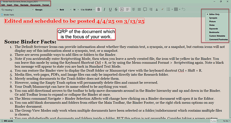
Task: Select the Custom Metadata option
Action: pos(217,36)
